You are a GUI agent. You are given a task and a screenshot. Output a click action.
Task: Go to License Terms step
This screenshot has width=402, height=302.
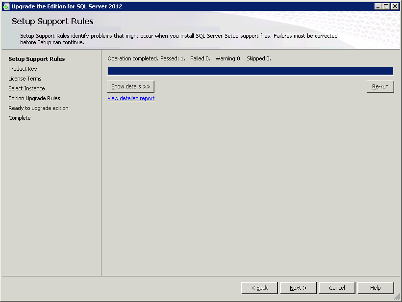click(25, 79)
